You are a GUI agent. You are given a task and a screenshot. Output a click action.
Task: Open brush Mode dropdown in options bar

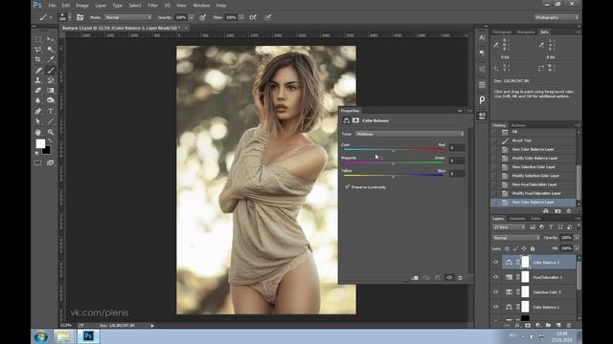[127, 17]
